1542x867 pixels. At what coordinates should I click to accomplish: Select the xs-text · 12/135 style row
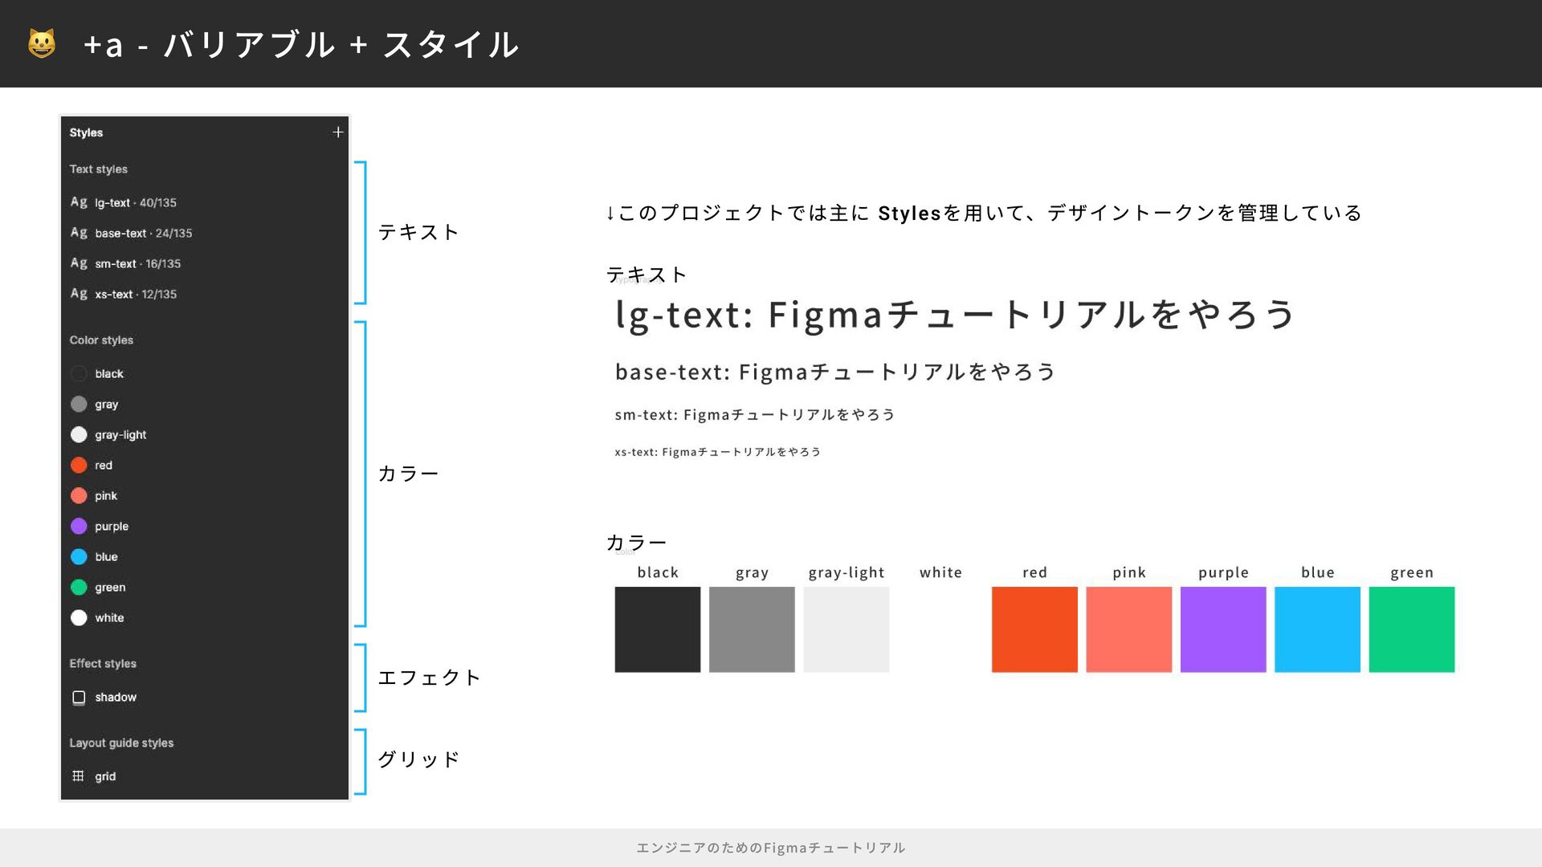[x=205, y=294]
